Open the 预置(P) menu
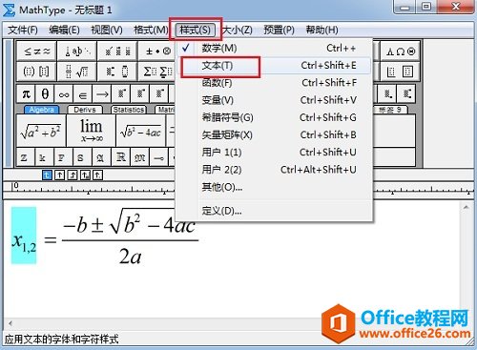The width and height of the screenshot is (477, 350). [279, 31]
